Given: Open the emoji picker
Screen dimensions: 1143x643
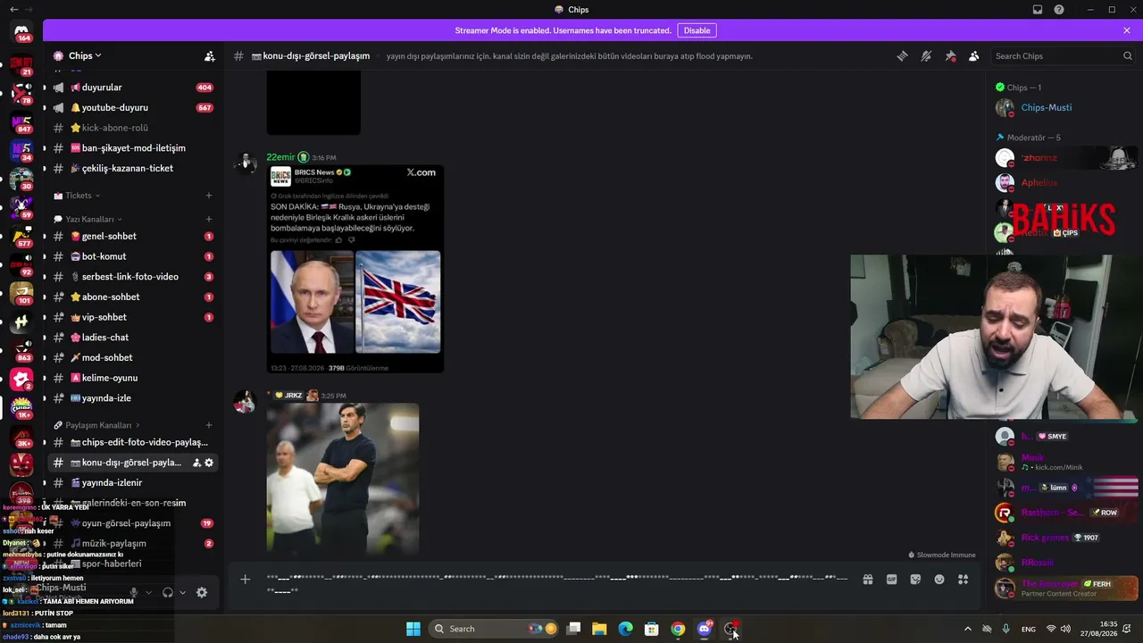Looking at the screenshot, I should point(939,580).
